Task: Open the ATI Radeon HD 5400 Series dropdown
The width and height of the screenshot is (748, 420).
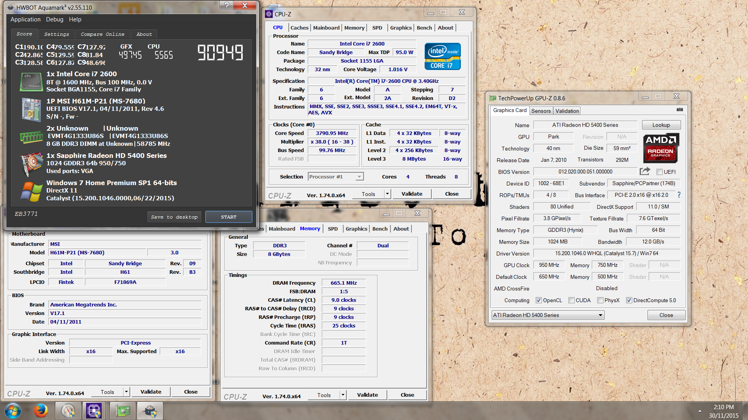Action: click(548, 315)
